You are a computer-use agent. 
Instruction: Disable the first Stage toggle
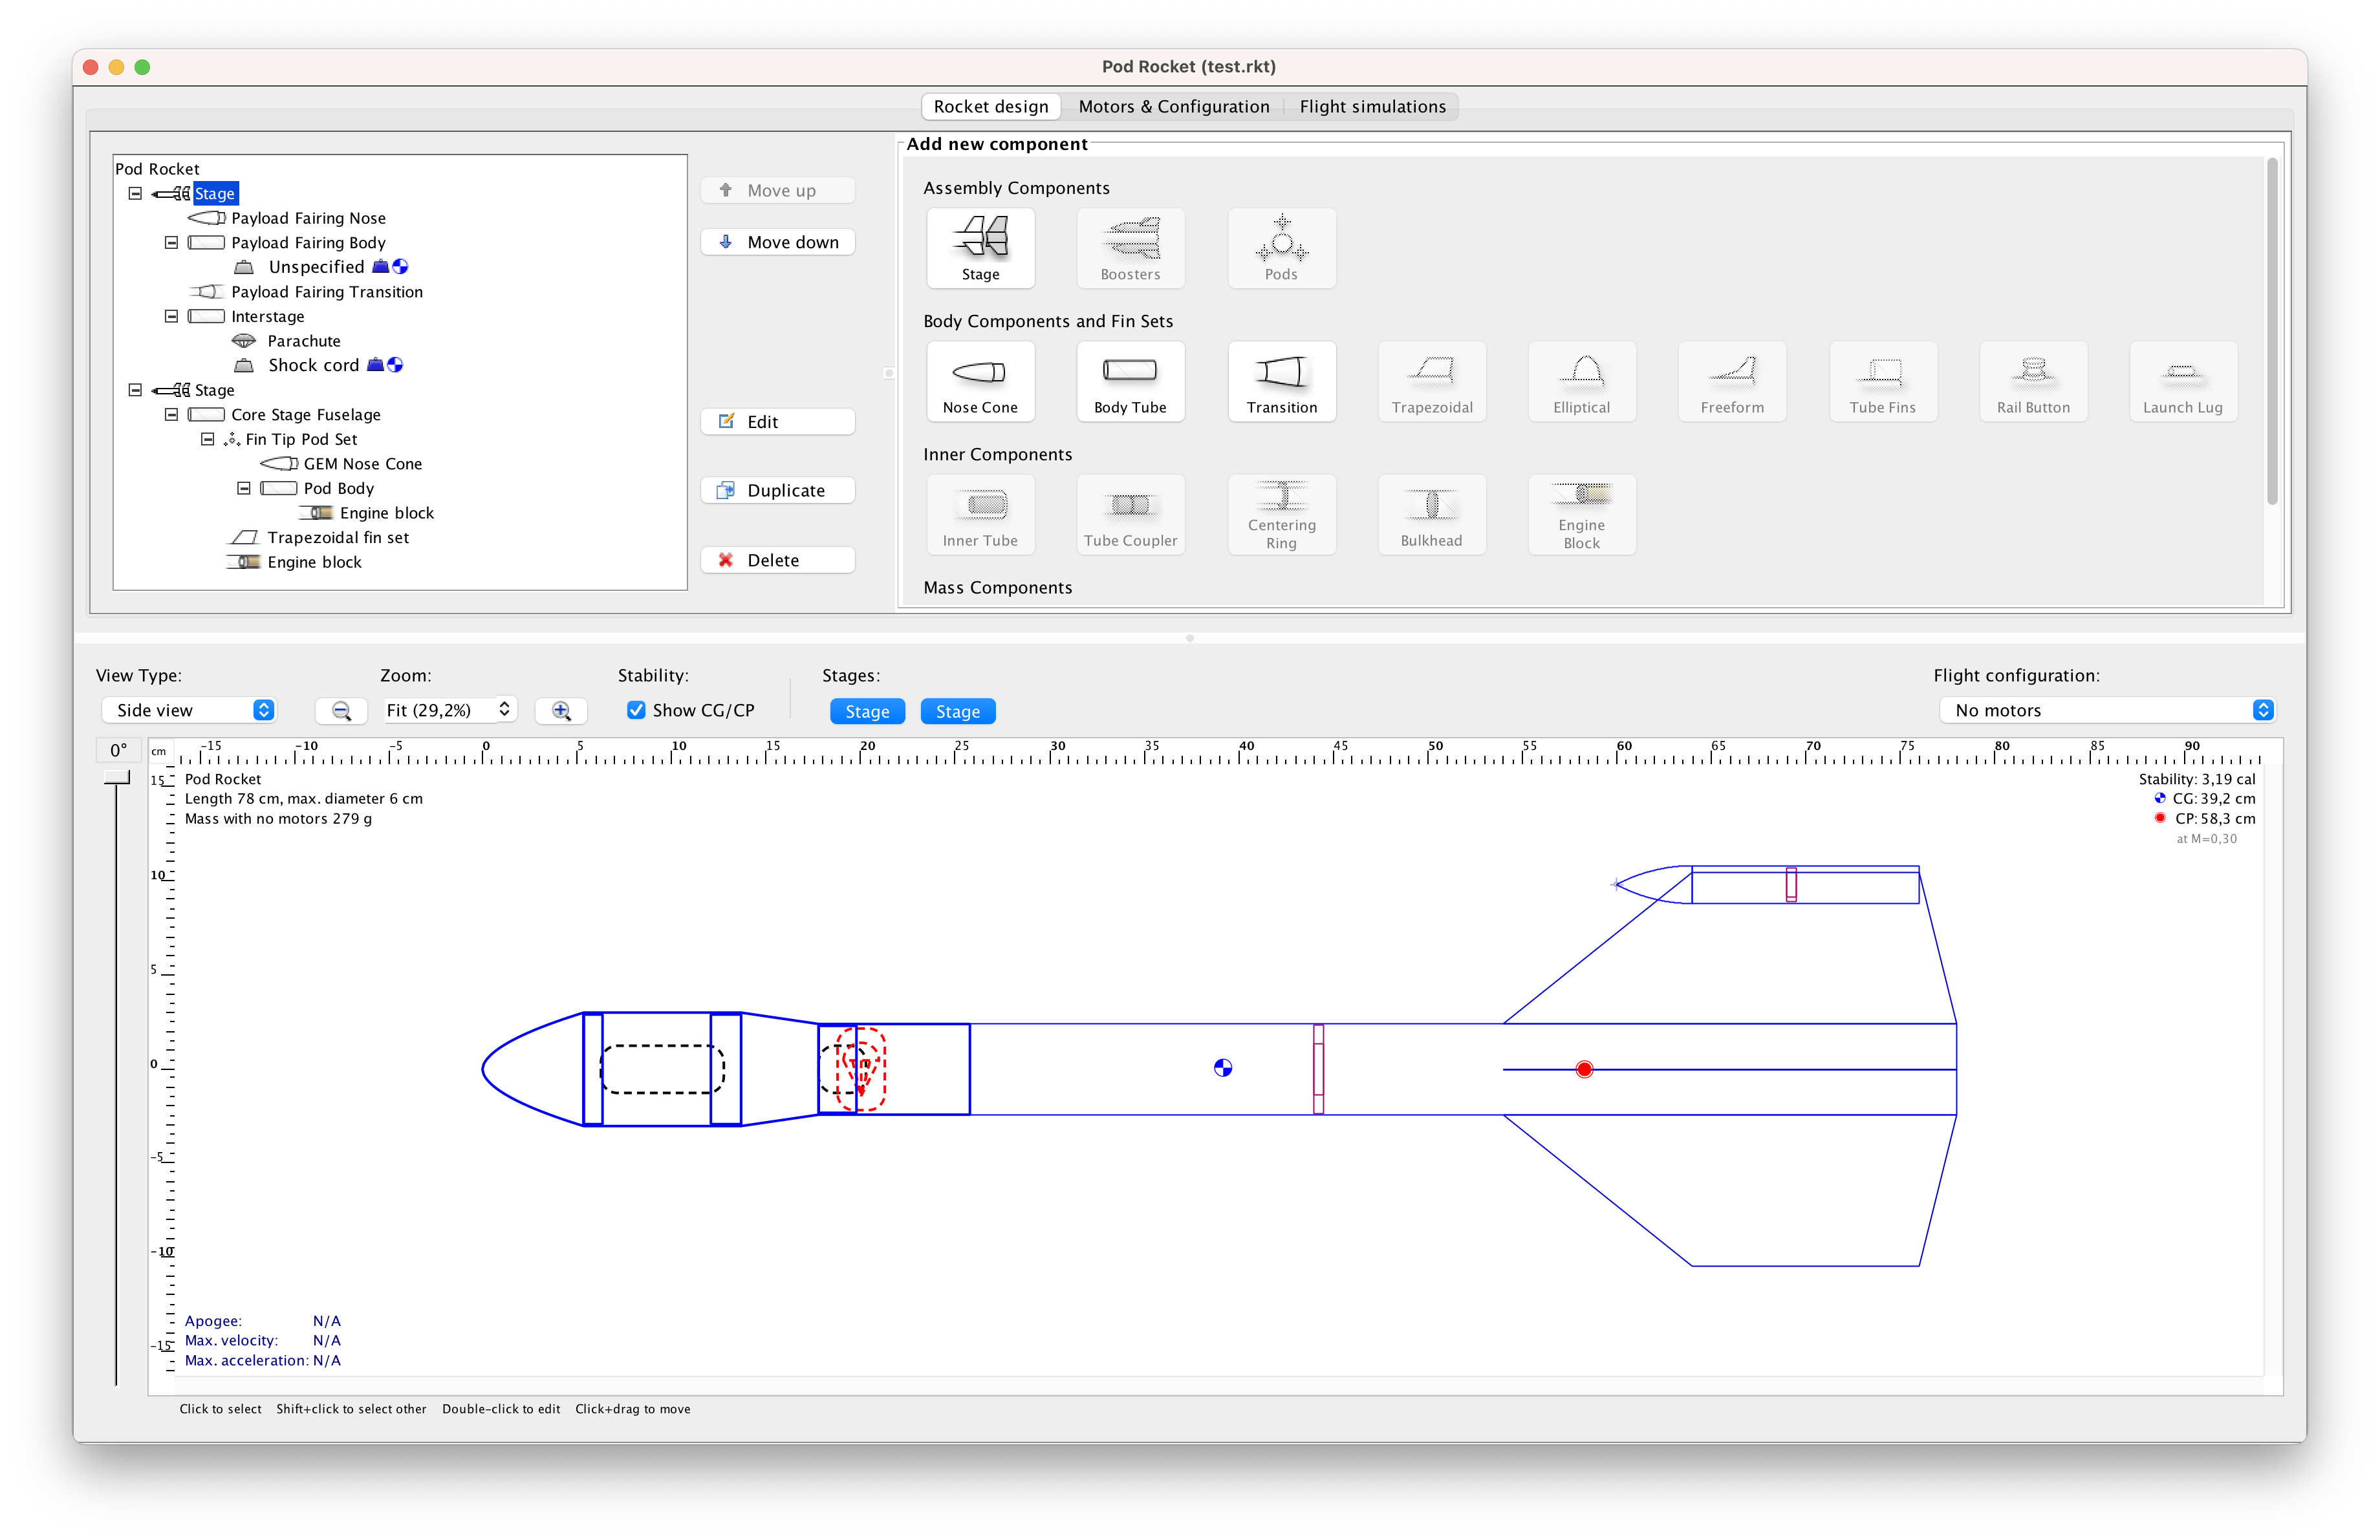tap(866, 711)
